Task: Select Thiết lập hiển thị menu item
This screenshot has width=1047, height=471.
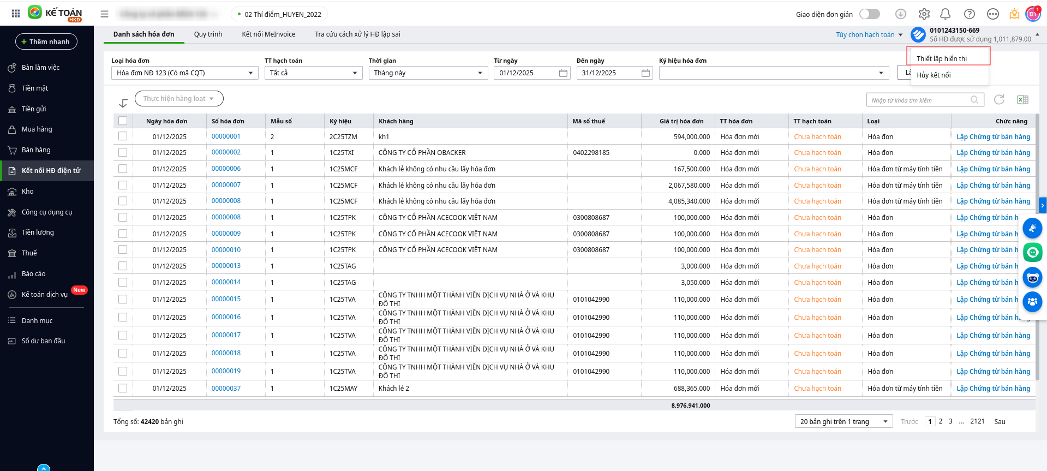Action: coord(941,58)
